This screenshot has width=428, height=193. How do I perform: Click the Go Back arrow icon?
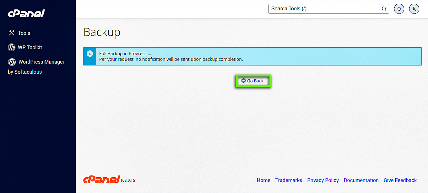[243, 81]
